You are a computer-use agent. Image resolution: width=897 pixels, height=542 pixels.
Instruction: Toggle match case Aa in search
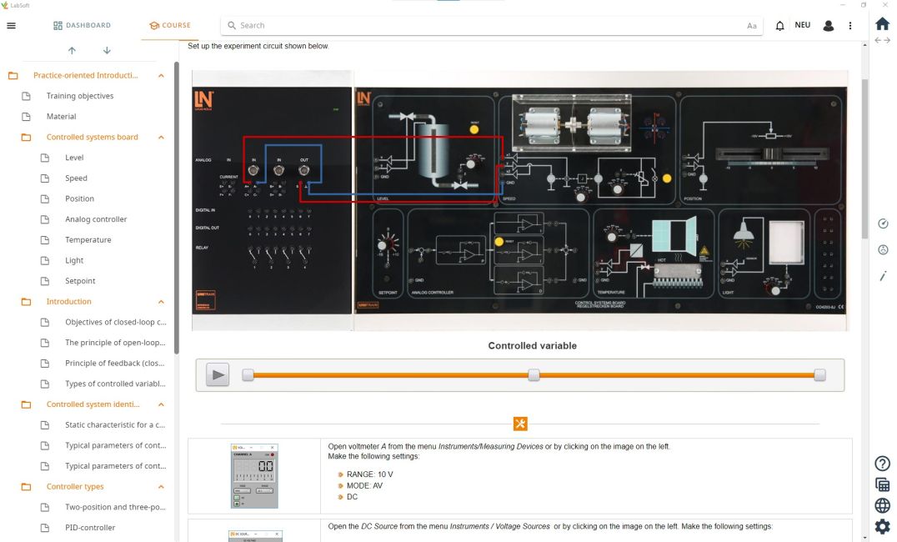click(x=752, y=26)
